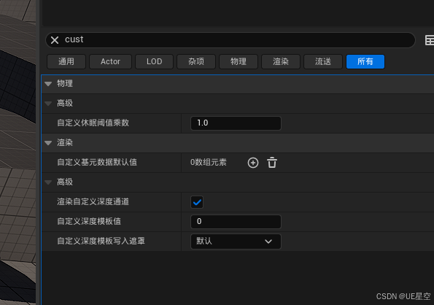Toggle the 渲染自定义深度通道 checkbox
434x305 pixels.
tap(197, 202)
